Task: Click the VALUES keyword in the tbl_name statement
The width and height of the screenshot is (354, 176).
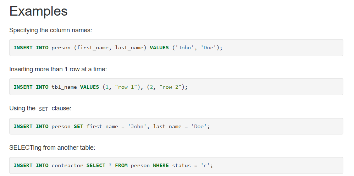Action: pos(89,87)
